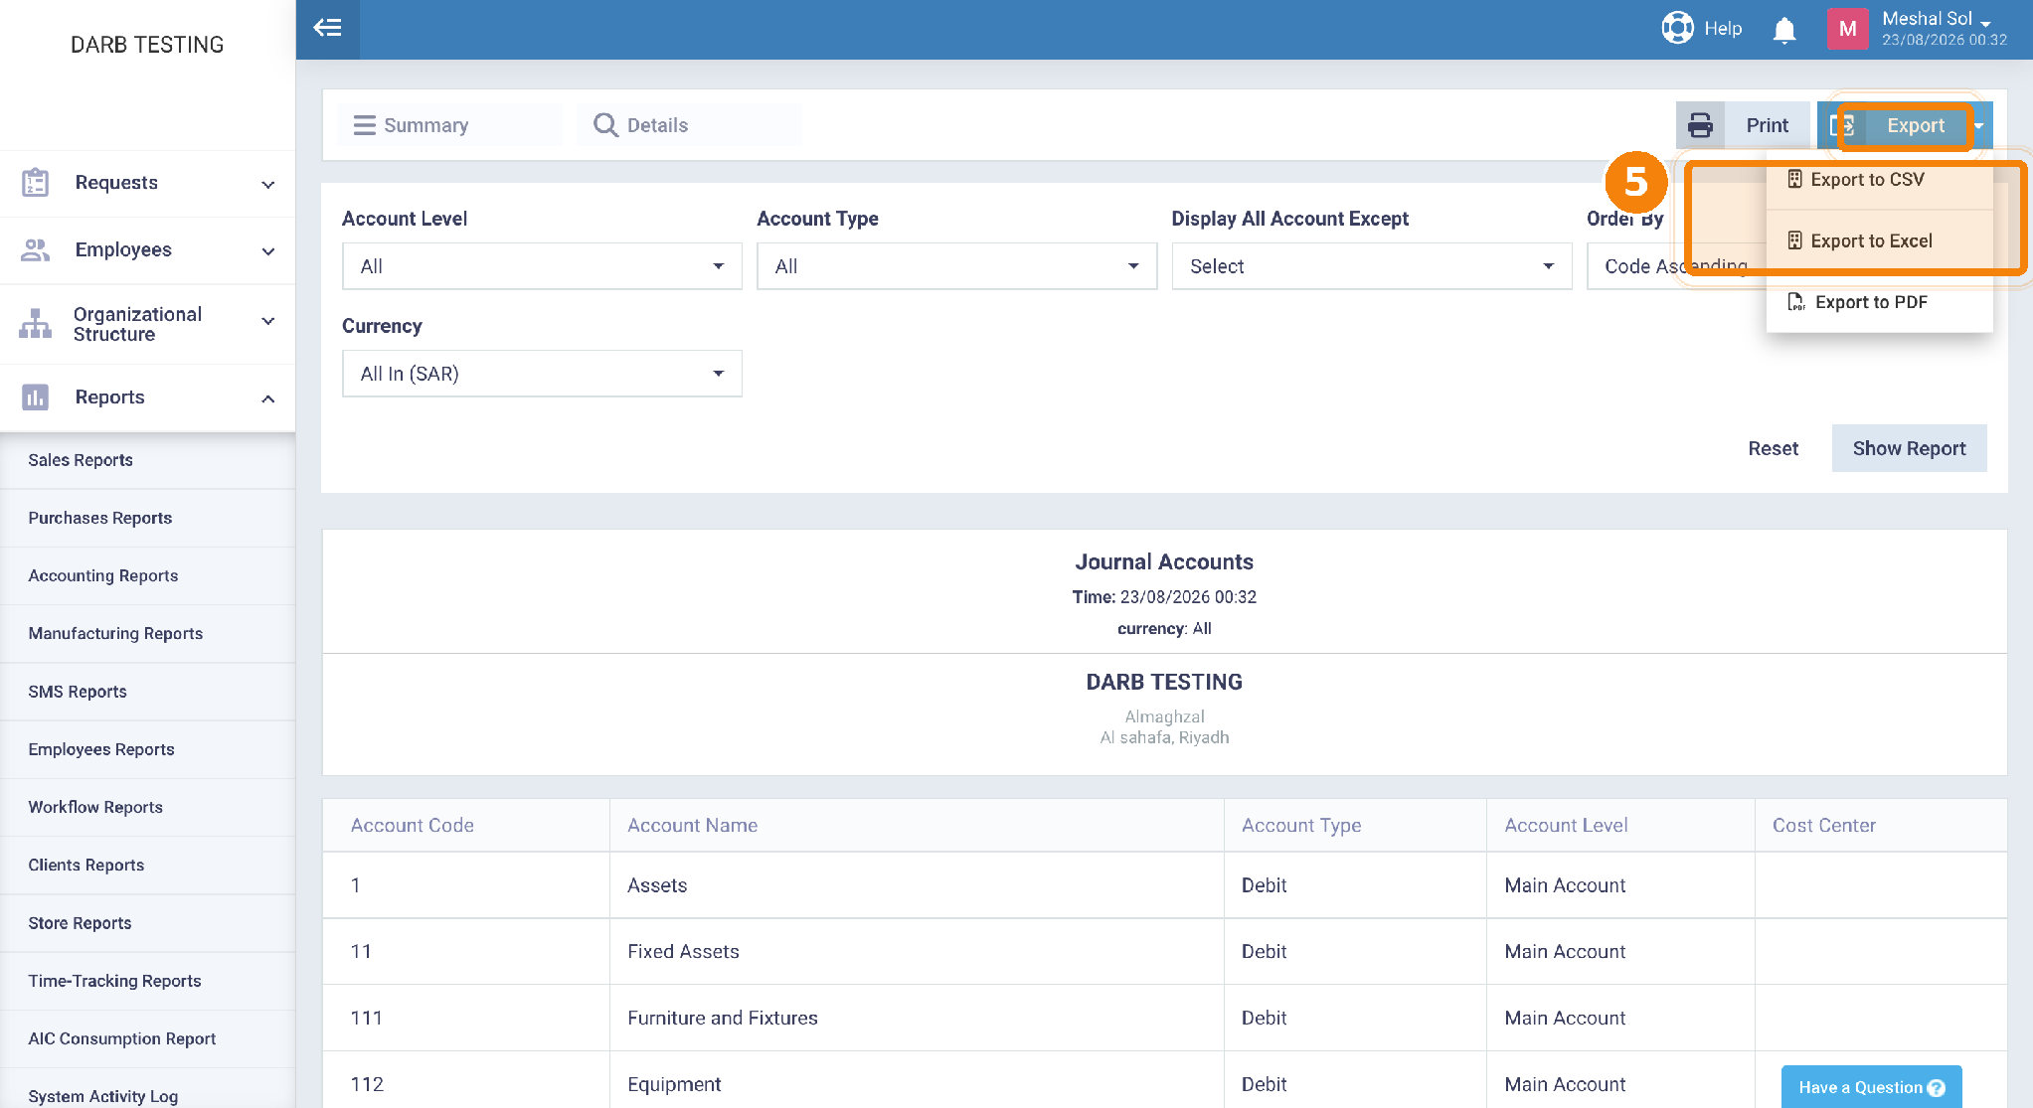Click the question mark on Have a Question
This screenshot has width=2033, height=1108.
click(1936, 1087)
